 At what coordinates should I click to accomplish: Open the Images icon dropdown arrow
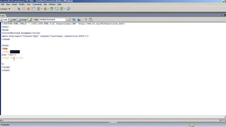pos(42,9)
